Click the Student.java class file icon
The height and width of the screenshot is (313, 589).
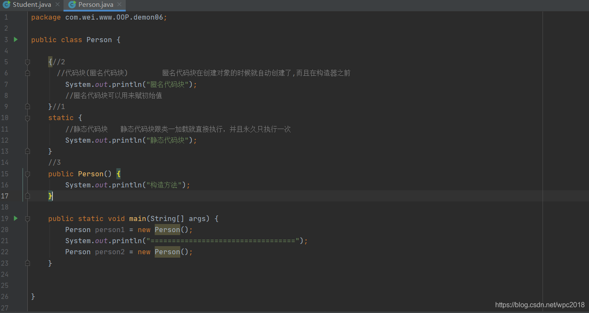tap(7, 5)
